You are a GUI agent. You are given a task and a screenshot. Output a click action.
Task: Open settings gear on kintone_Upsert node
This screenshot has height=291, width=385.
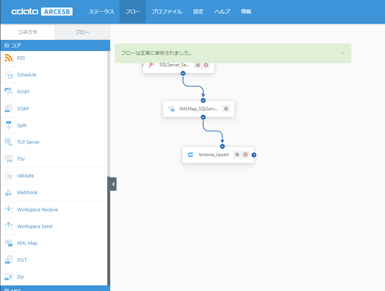pyautogui.click(x=237, y=155)
